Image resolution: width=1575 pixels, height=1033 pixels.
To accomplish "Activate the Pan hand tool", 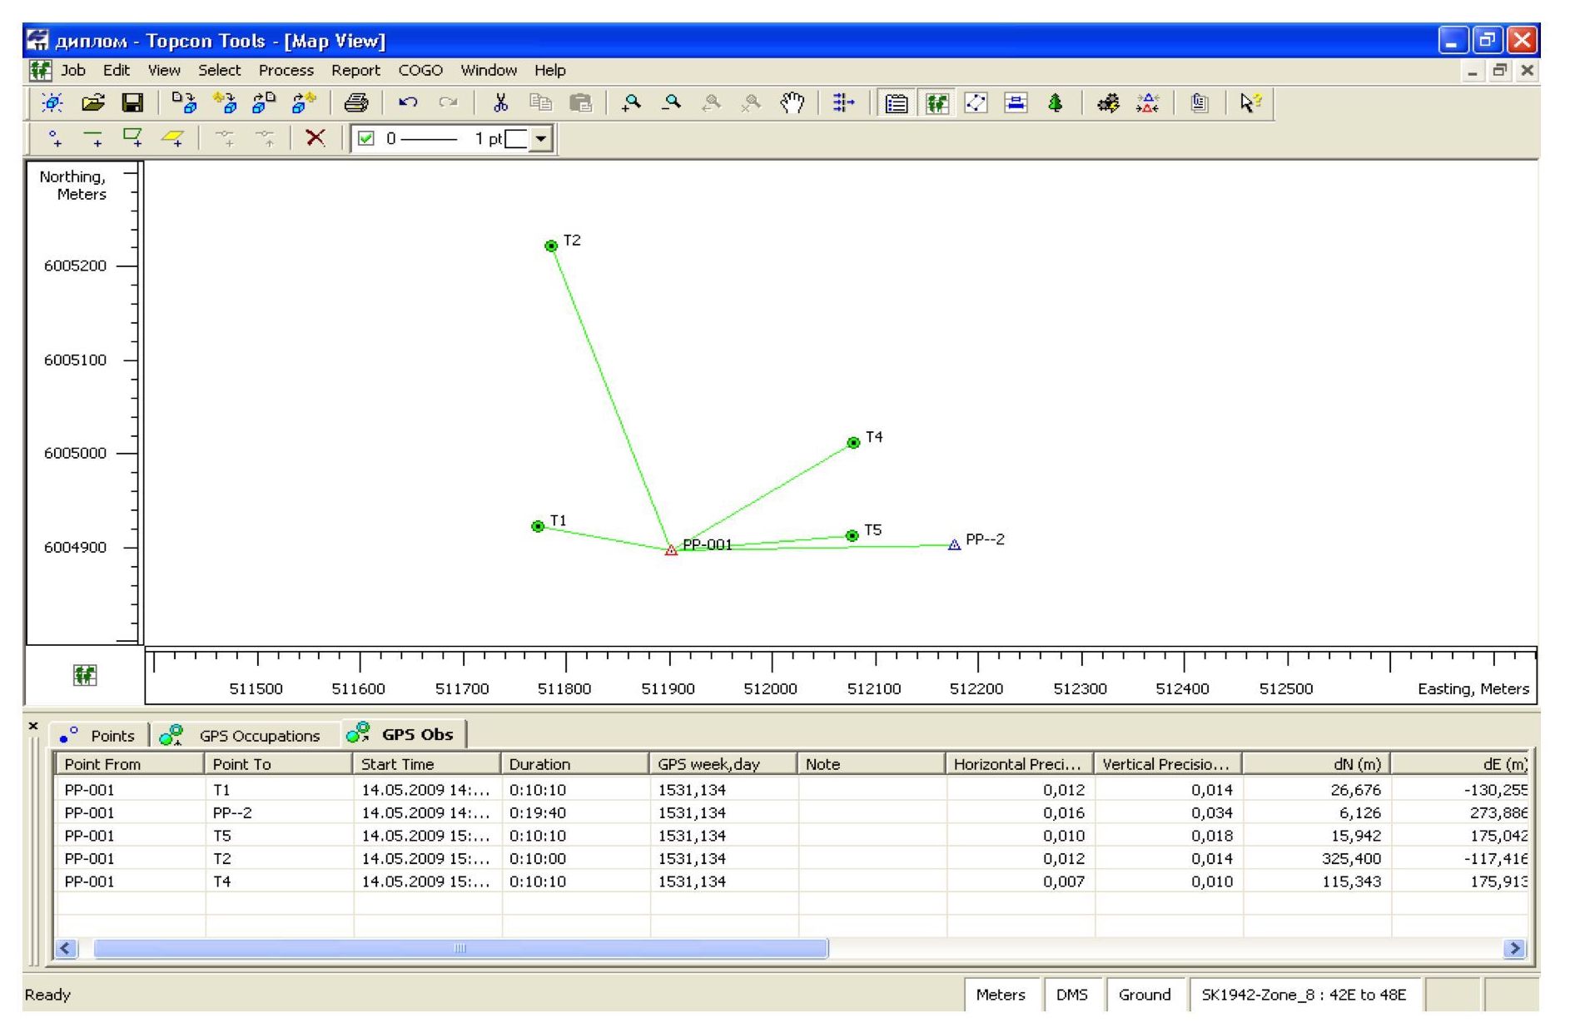I will coord(792,103).
